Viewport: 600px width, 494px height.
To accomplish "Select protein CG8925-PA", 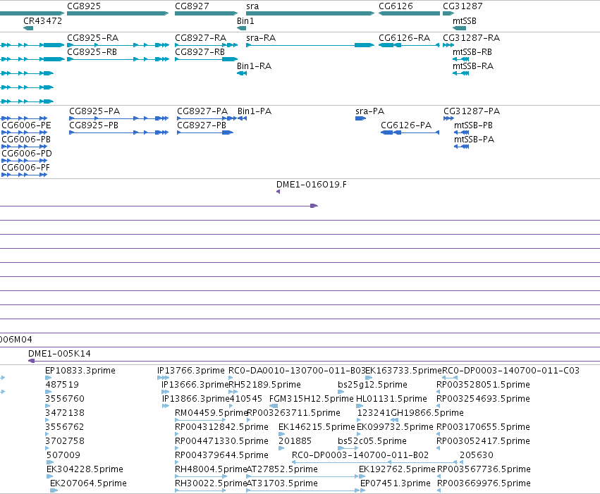I will (x=94, y=111).
